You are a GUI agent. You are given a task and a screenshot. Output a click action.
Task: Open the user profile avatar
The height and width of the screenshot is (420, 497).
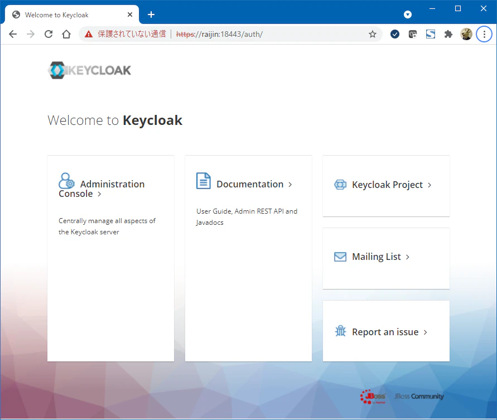coord(466,34)
